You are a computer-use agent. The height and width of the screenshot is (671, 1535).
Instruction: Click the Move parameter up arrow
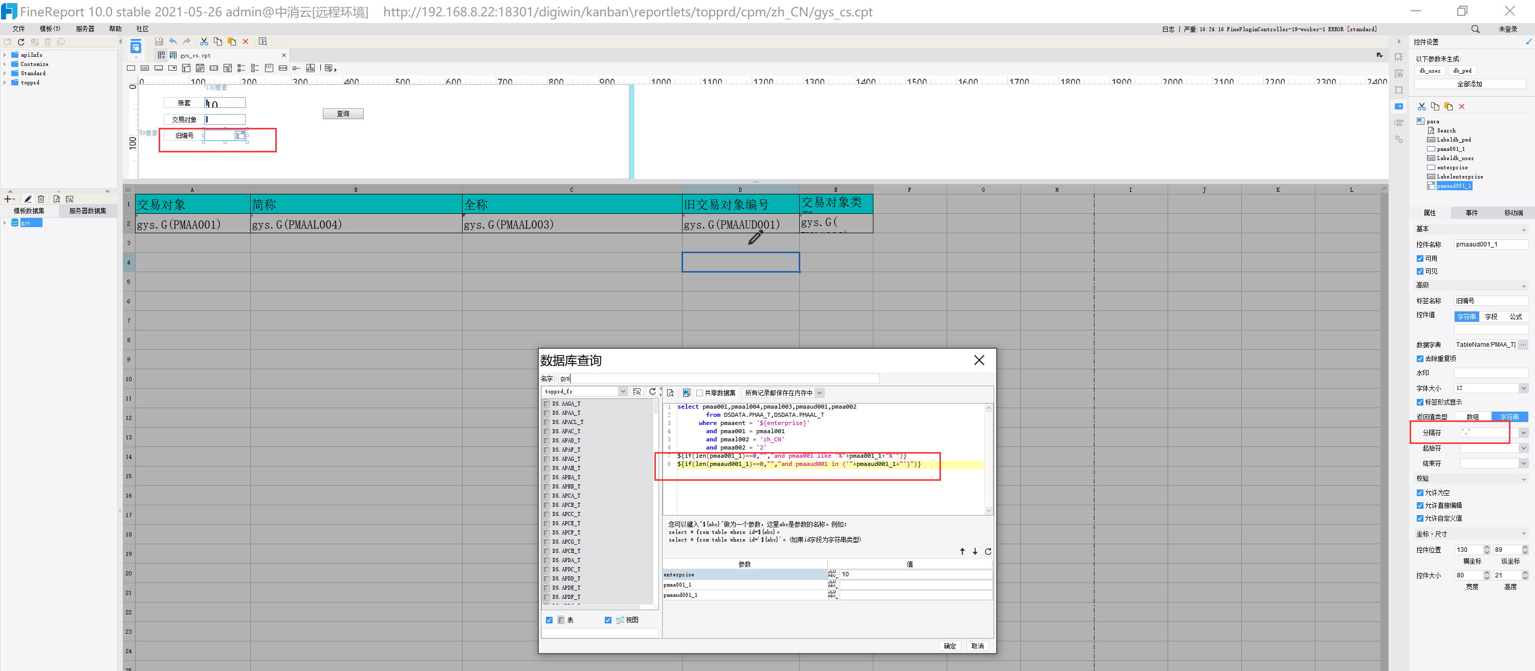962,551
